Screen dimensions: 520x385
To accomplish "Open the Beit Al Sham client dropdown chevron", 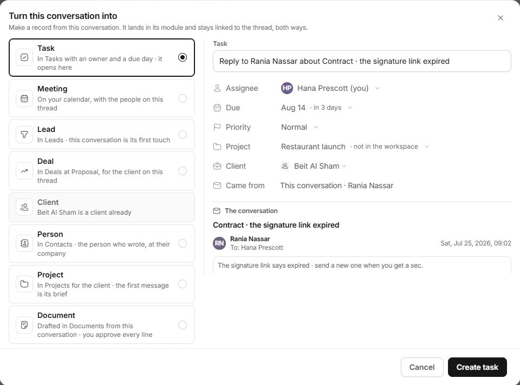I will 344,167.
